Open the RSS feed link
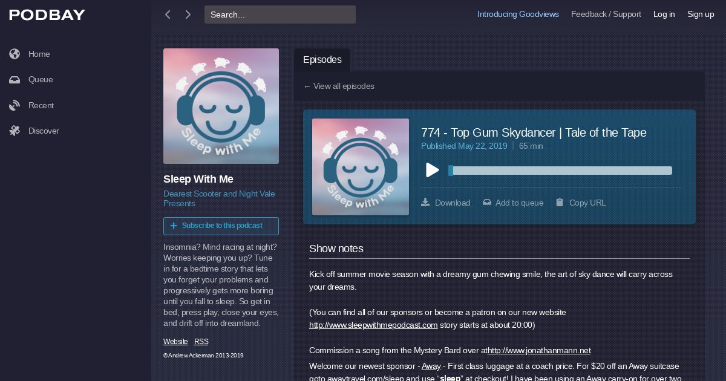 coord(201,342)
